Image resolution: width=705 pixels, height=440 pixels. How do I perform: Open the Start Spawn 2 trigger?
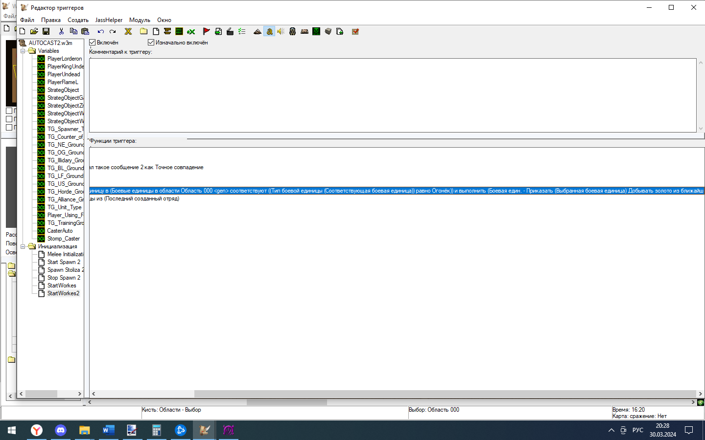click(x=64, y=262)
